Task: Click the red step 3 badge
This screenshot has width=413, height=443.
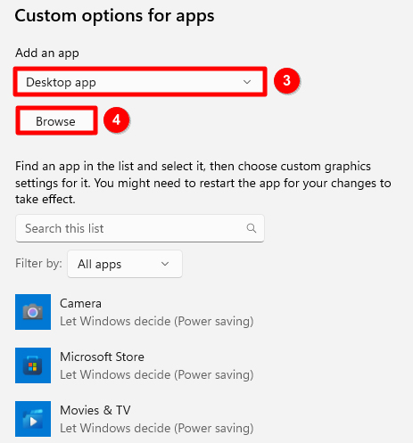Action: 286,80
